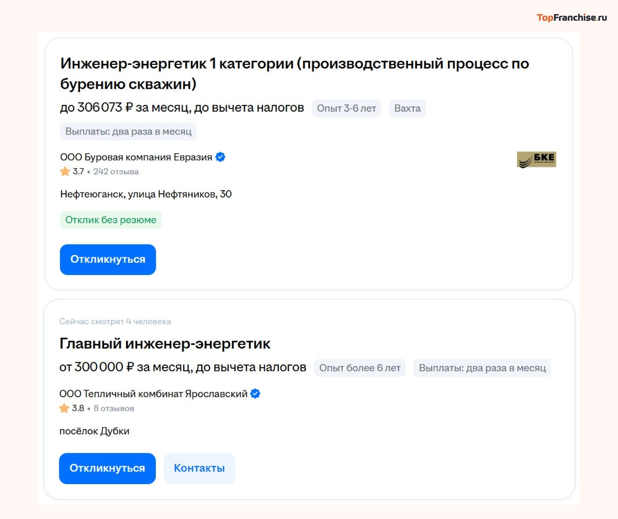Screen dimensions: 618x519
Task: Click the Вахта tag
Action: pos(407,109)
